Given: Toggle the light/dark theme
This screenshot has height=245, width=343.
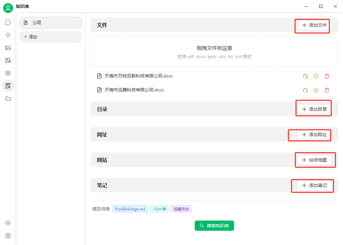Looking at the screenshot, I should [x=8, y=223].
